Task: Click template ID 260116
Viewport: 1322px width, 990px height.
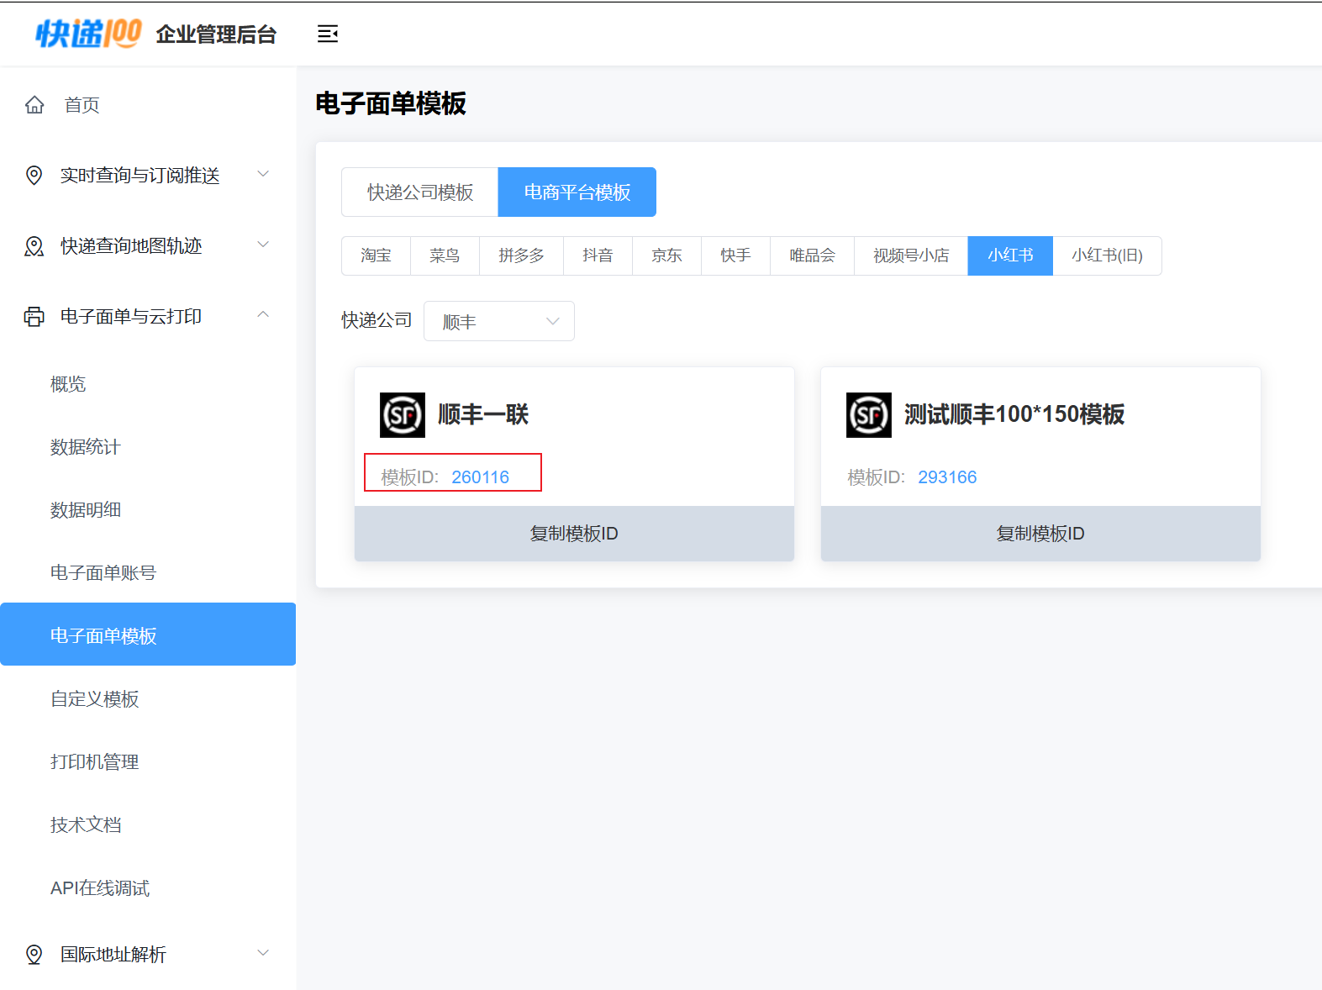Action: click(x=480, y=477)
